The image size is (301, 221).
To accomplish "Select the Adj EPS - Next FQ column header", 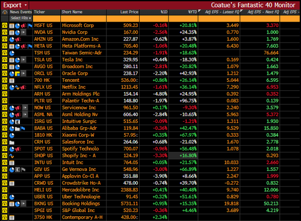I will (x=263, y=12).
